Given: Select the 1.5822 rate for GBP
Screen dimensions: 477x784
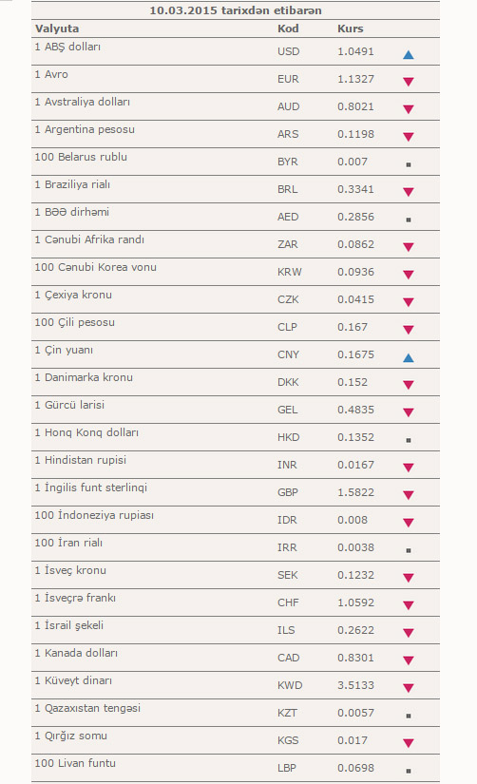Looking at the screenshot, I should (x=355, y=492).
